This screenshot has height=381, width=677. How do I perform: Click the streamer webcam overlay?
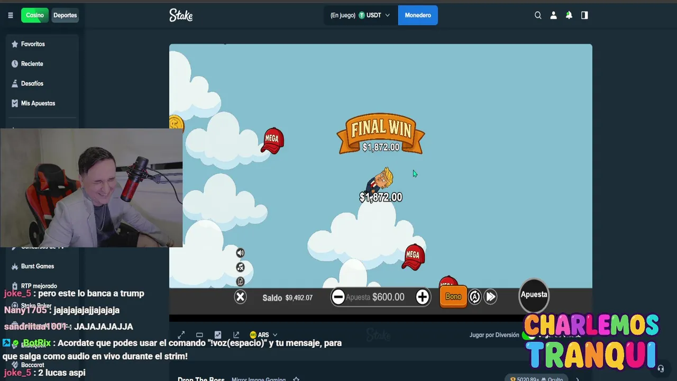pyautogui.click(x=92, y=188)
